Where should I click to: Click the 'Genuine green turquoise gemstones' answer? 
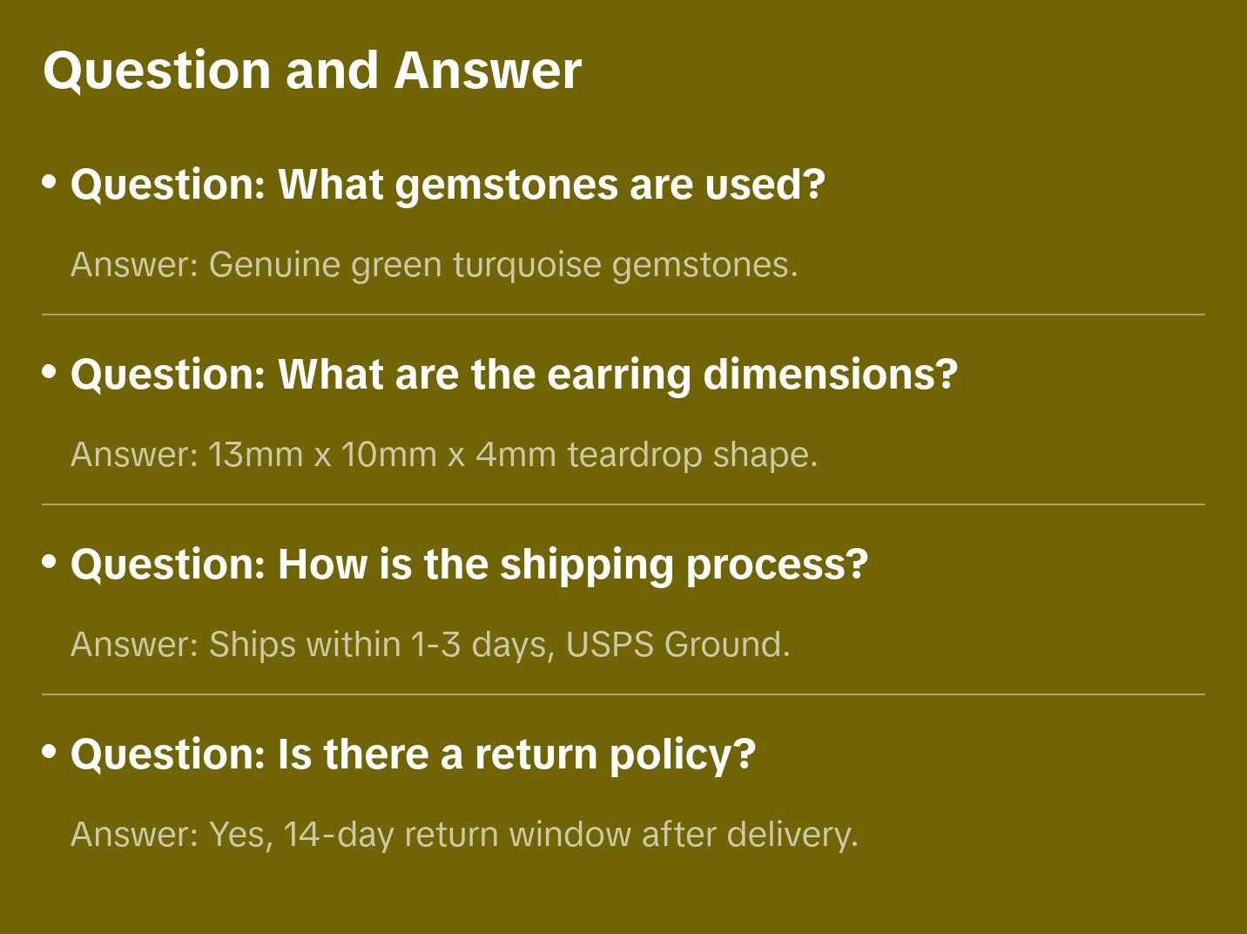(x=502, y=265)
